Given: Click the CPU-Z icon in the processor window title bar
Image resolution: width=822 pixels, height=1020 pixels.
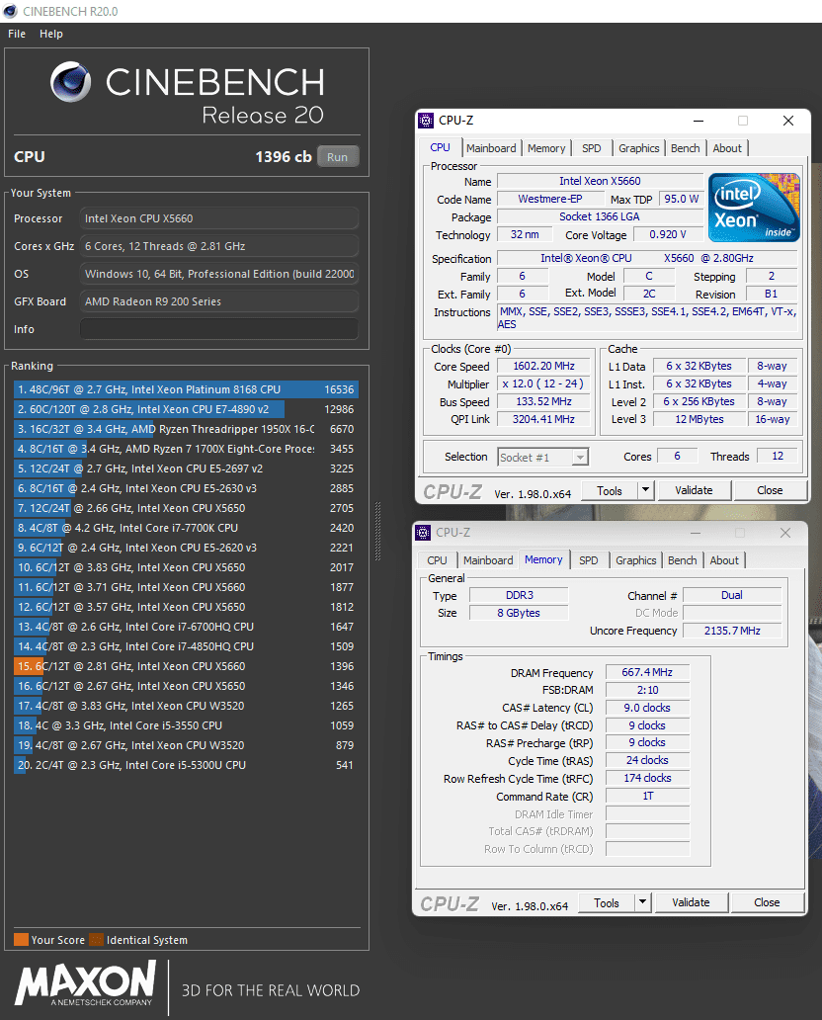Looking at the screenshot, I should click(x=426, y=121).
